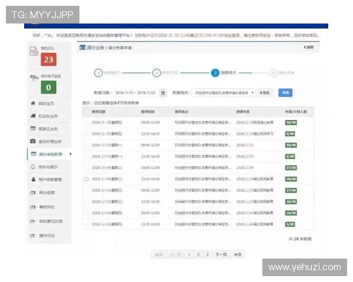The height and width of the screenshot is (282, 353).
Task: Click the calendar icon next to 教育日期
Action: [163, 93]
